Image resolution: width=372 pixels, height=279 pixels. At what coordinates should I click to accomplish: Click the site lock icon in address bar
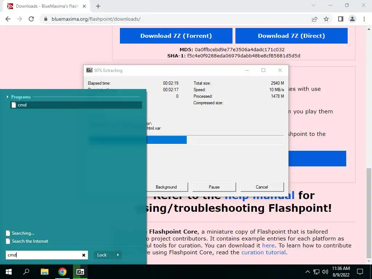coord(46,19)
